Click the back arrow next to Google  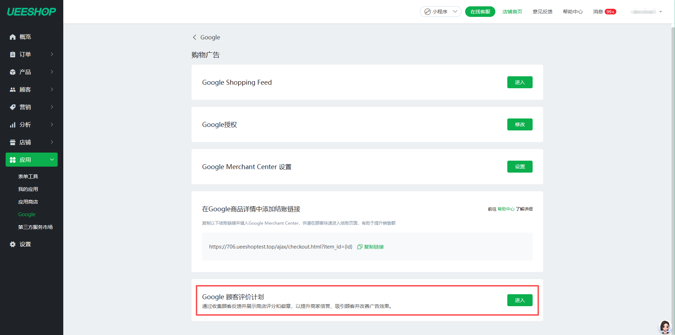click(x=194, y=37)
